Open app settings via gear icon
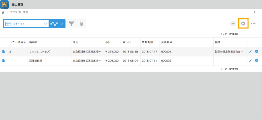The image size is (262, 120). 243,24
